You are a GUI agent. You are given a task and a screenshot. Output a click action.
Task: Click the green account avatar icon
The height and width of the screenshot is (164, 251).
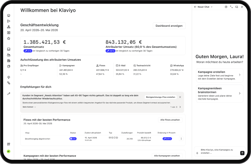point(9,152)
